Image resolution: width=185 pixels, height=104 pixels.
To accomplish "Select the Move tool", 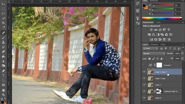I will [x=3, y=4].
